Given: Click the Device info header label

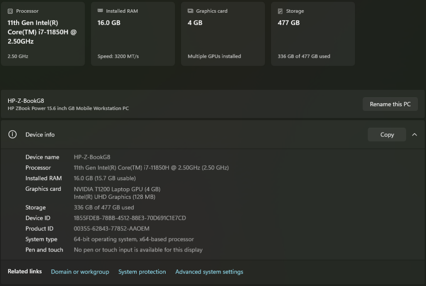Looking at the screenshot, I should click(x=40, y=135).
